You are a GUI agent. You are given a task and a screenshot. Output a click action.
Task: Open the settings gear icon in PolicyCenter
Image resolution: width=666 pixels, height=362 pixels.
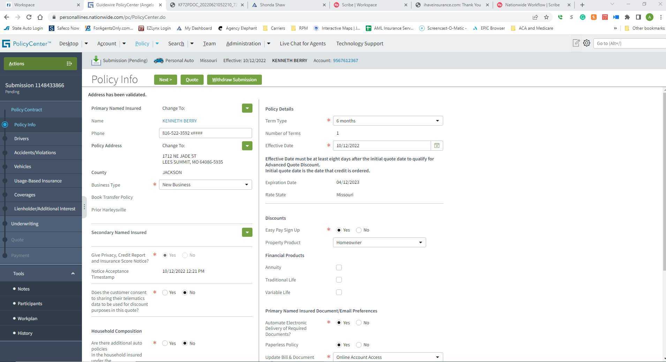click(x=586, y=43)
